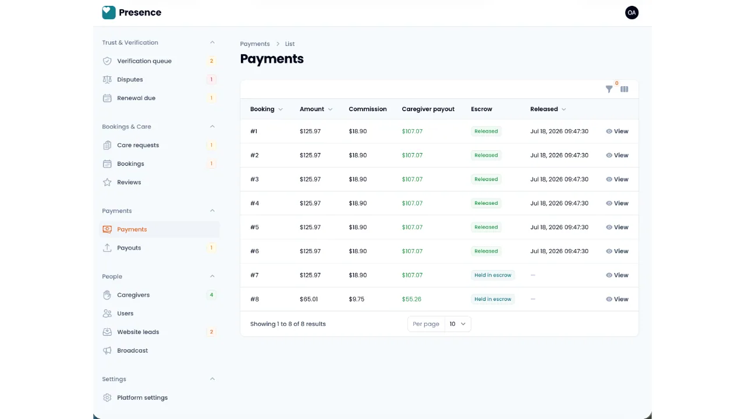
Task: Click the Care requests clipboard icon
Action: coord(107,145)
